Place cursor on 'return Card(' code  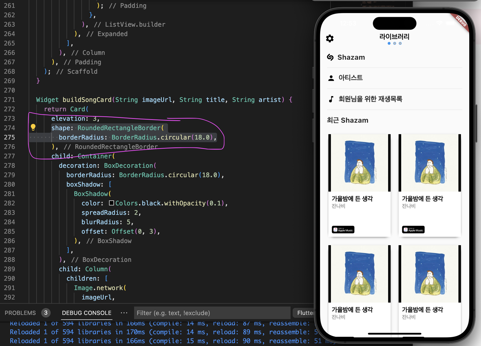tap(66, 109)
